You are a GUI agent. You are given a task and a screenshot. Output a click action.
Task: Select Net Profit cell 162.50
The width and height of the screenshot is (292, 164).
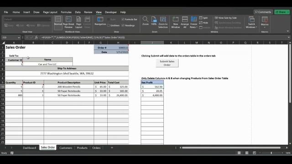pyautogui.click(x=152, y=87)
